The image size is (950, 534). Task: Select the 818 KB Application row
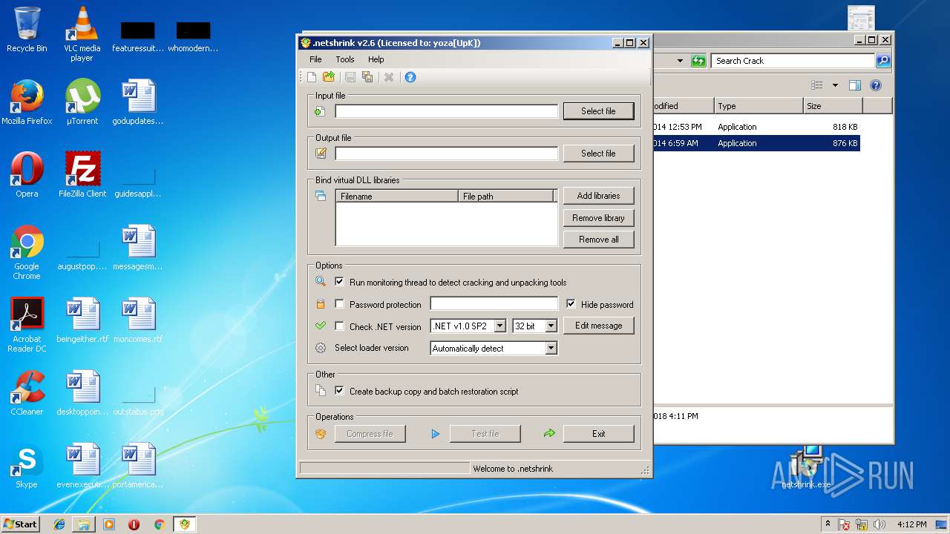(x=756, y=127)
